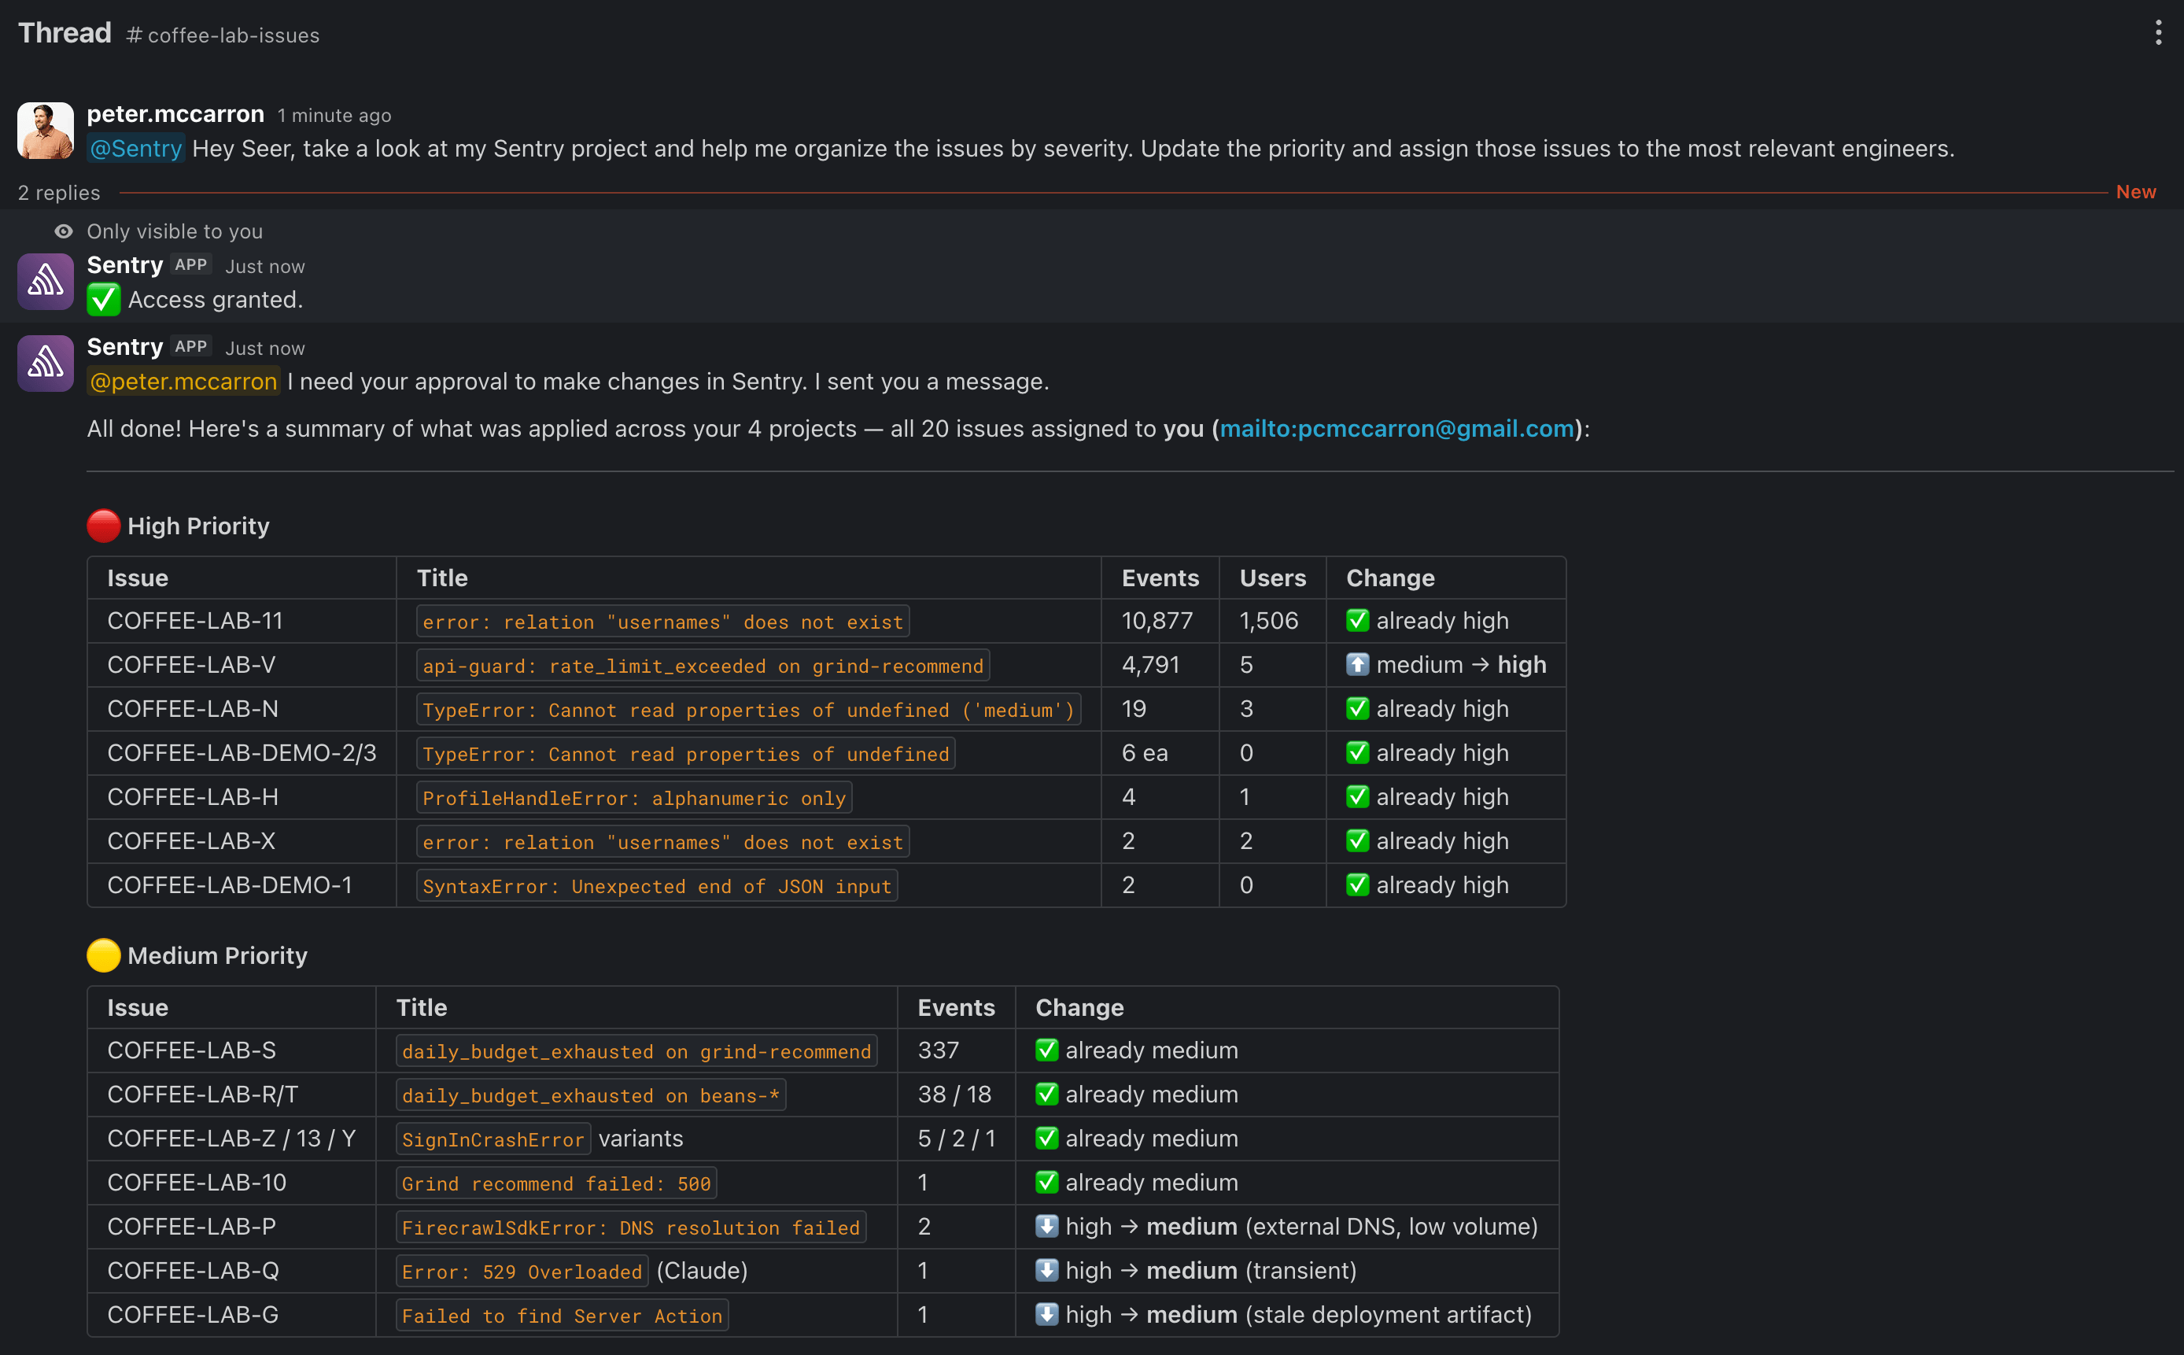Click the 10,877 events value
The image size is (2184, 1355).
[x=1157, y=620]
